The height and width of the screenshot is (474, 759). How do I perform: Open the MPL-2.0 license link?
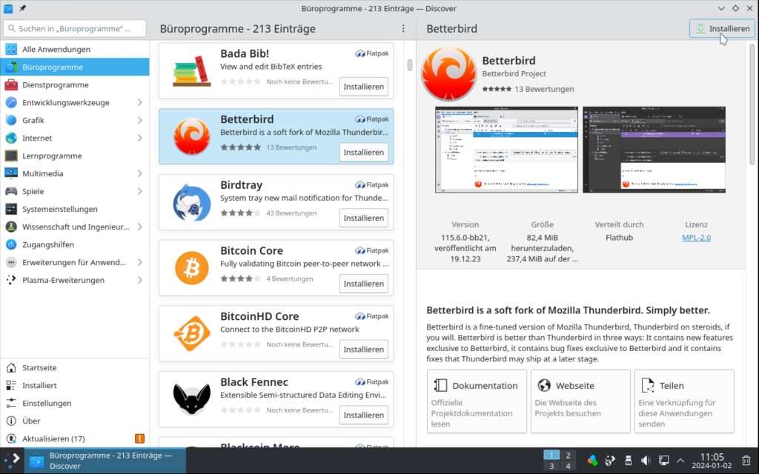(x=696, y=238)
